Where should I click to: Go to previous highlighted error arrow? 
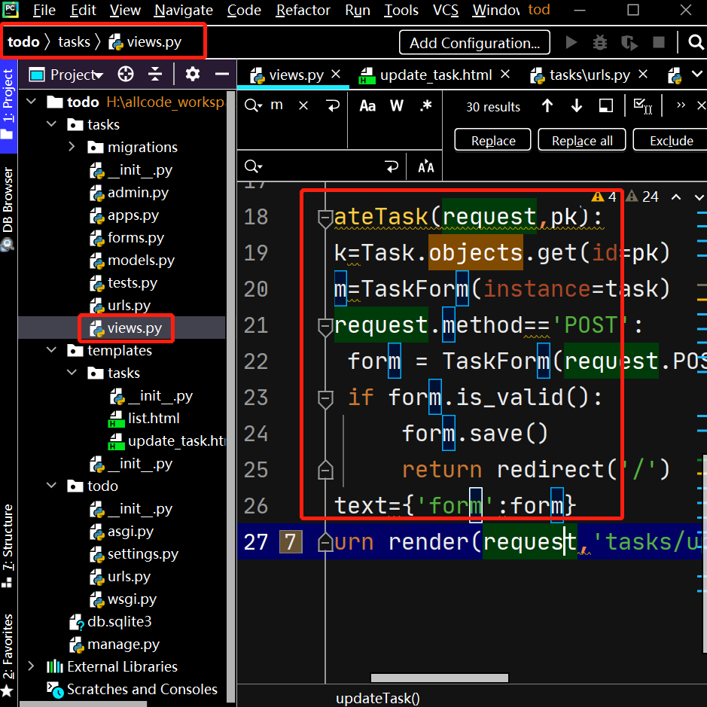click(676, 197)
